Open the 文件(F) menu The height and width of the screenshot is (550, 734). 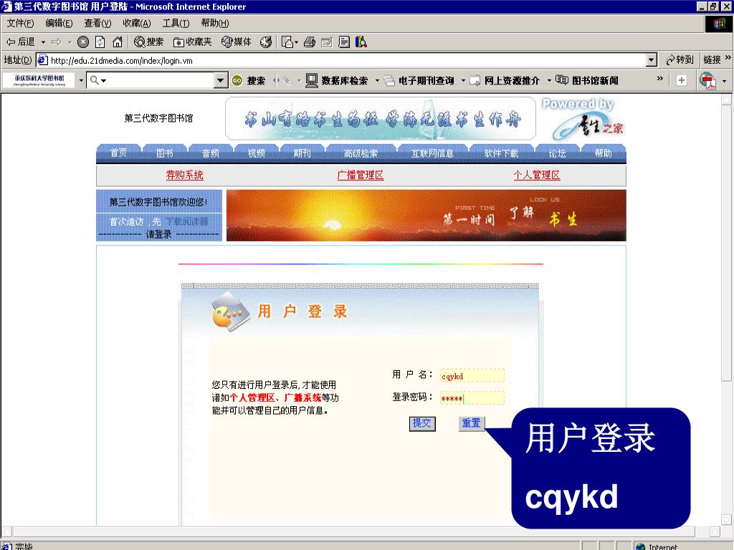click(20, 23)
